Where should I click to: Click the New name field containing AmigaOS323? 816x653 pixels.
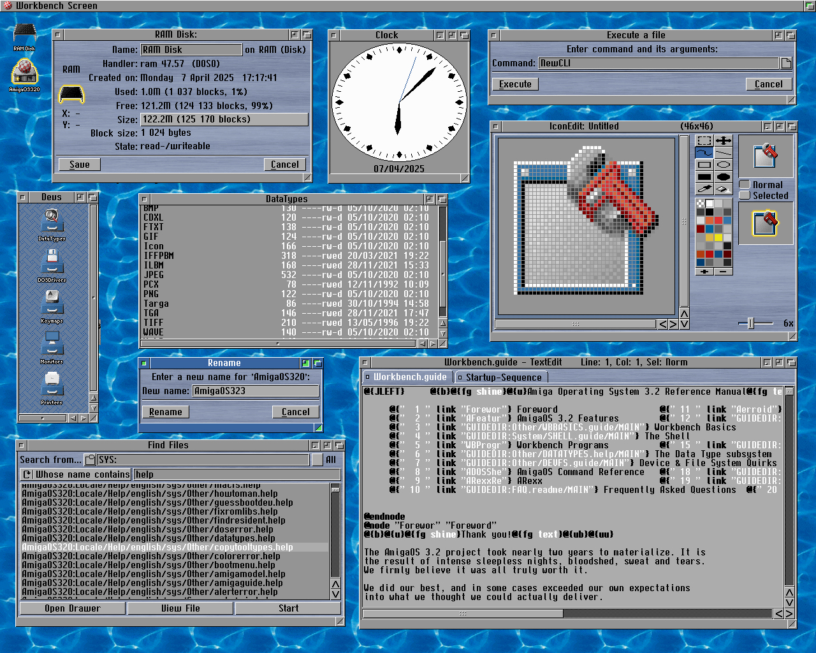255,391
